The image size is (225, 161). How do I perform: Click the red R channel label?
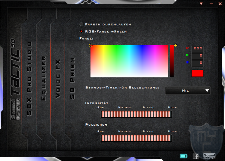[x=187, y=48]
